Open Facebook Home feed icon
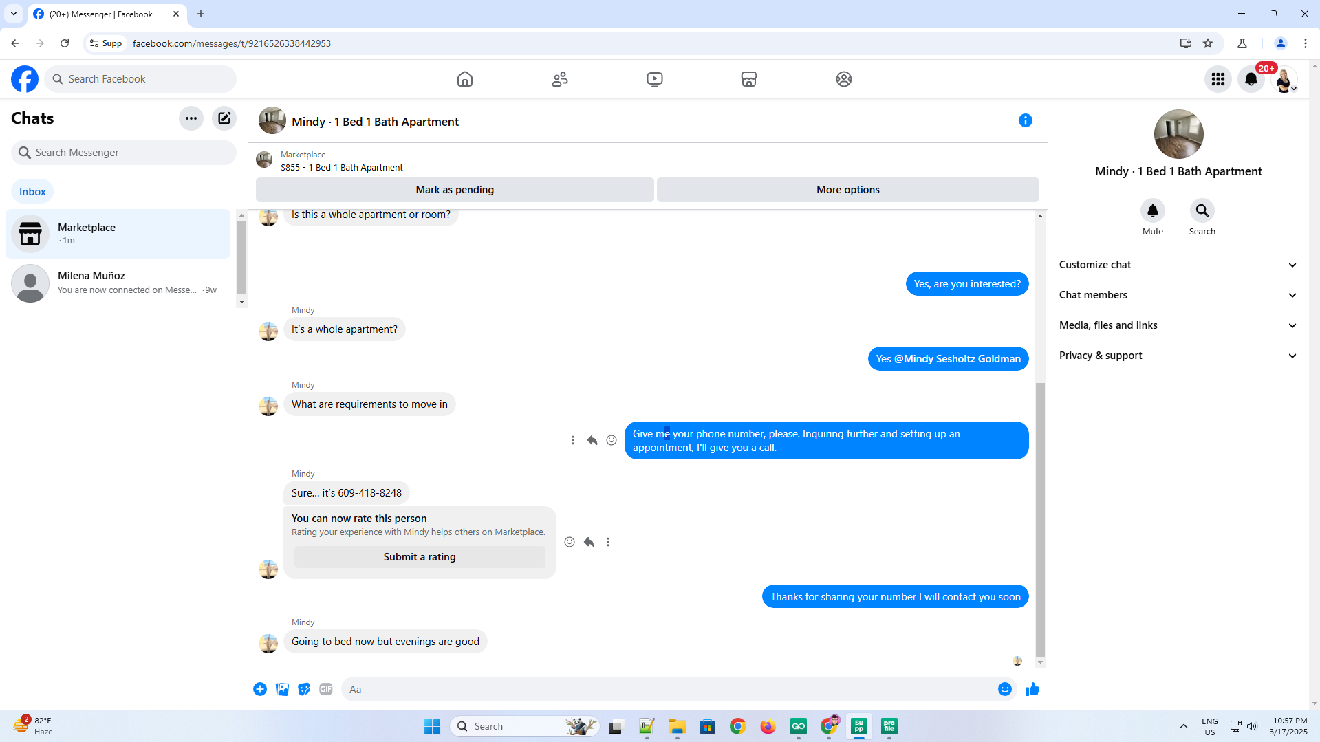This screenshot has height=742, width=1320. point(465,79)
